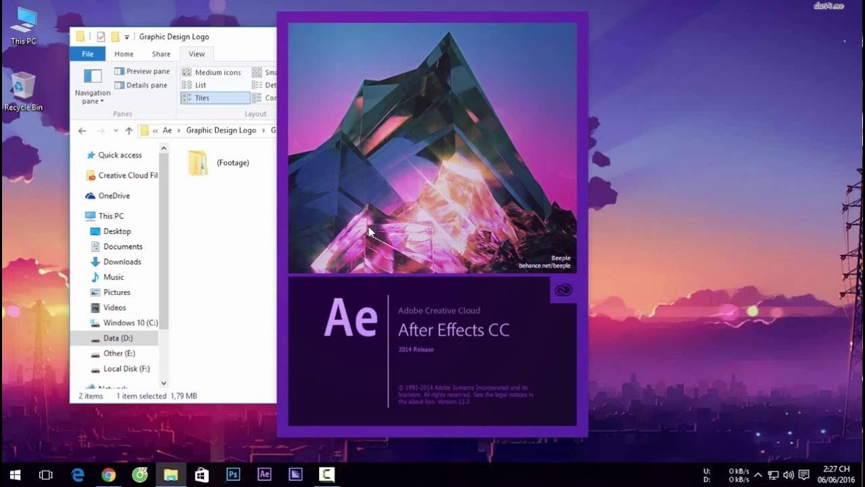
Task: Open Camtasia from the taskbar
Action: (x=326, y=475)
